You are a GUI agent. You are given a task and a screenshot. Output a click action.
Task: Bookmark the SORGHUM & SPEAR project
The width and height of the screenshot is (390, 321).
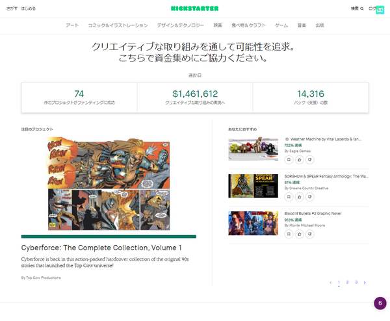click(289, 197)
